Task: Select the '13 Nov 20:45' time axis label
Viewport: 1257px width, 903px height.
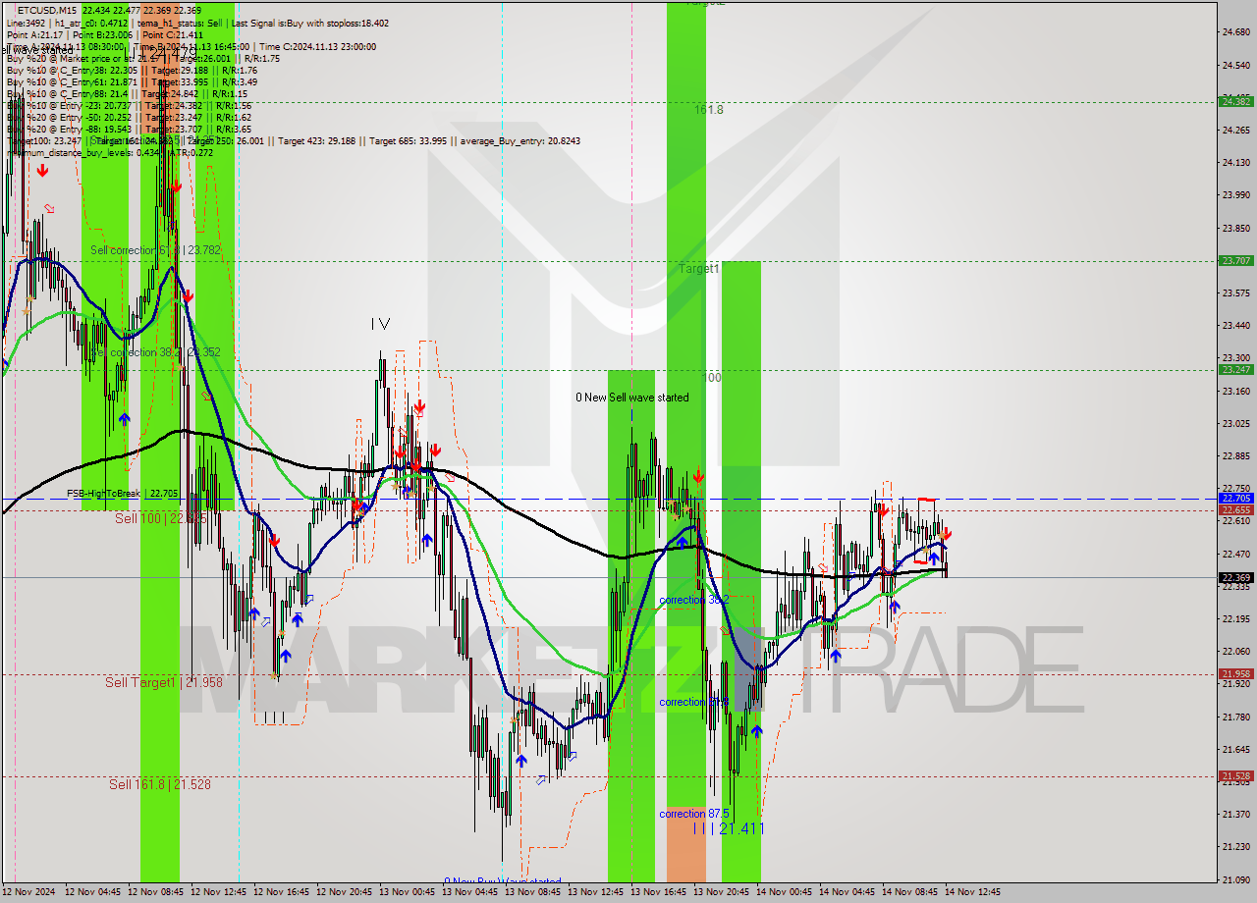Action: [x=723, y=892]
